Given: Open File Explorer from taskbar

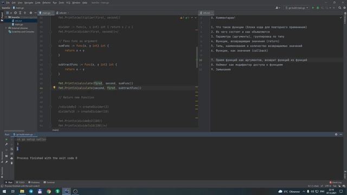Looking at the screenshot, I should point(22,191).
